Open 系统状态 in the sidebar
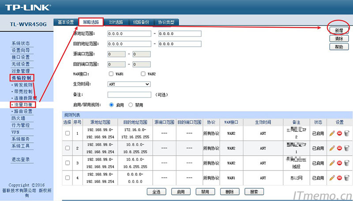Viewport: 353px width, 201px height. [x=21, y=43]
